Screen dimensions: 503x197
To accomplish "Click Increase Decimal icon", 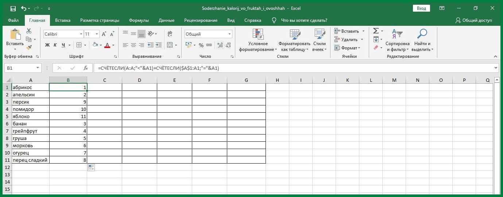I will coord(220,45).
